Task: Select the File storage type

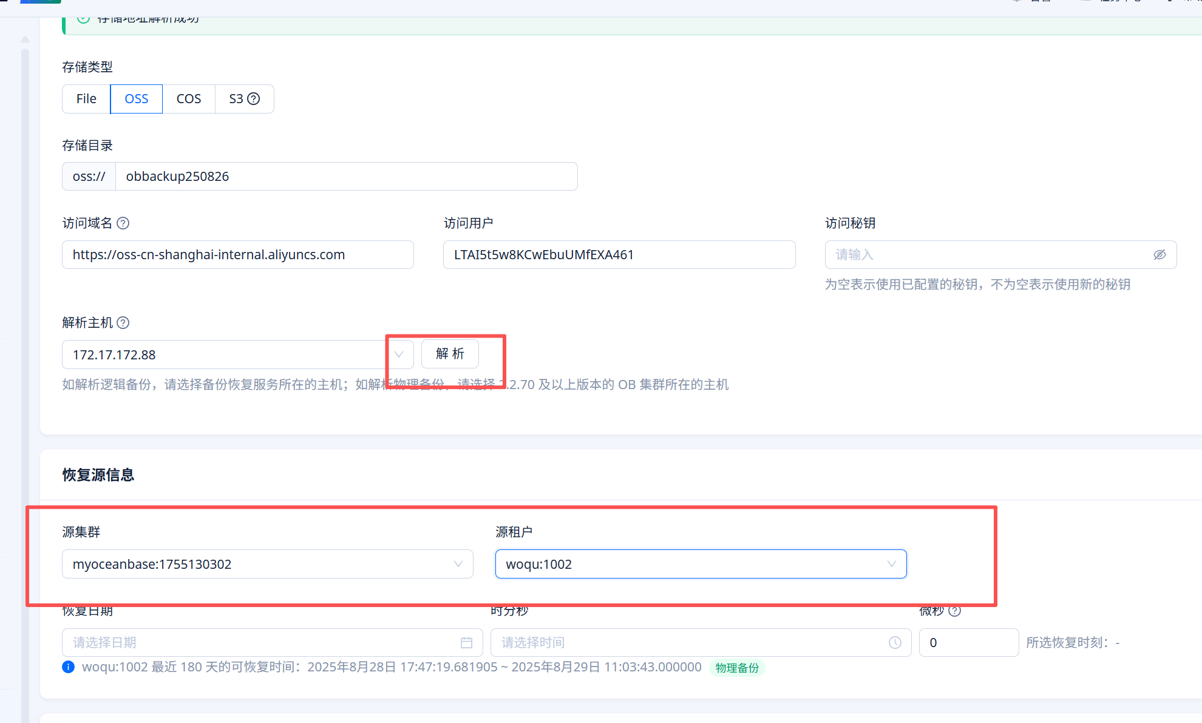Action: pos(86,99)
